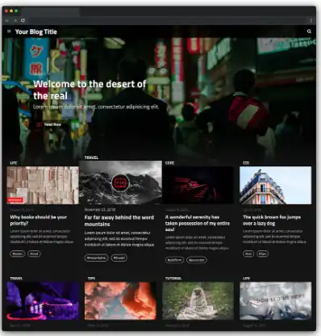Open the browser's three-dot options menu
The image size is (321, 336).
tap(311, 20)
